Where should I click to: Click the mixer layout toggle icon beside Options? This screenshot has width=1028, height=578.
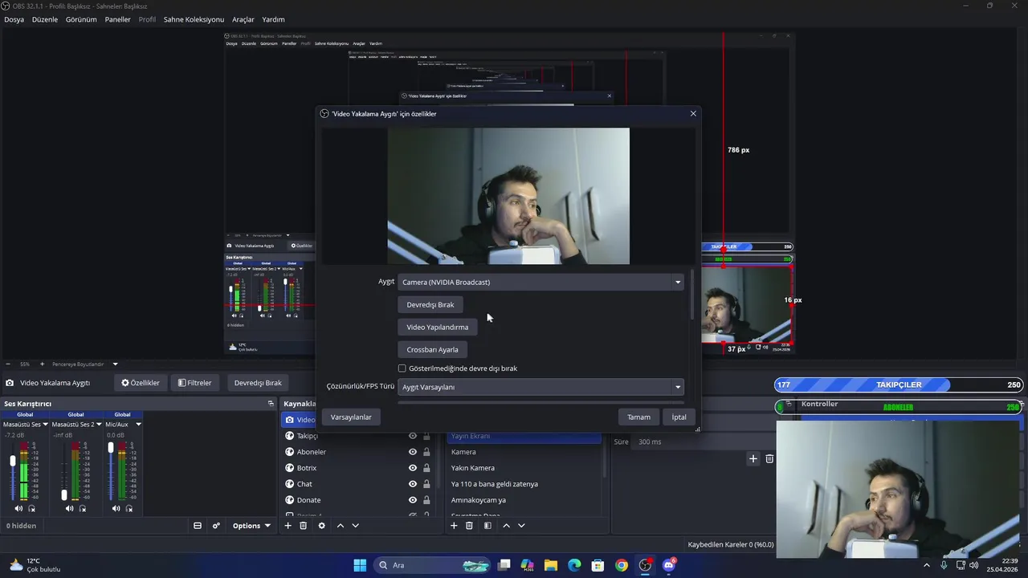tap(198, 526)
